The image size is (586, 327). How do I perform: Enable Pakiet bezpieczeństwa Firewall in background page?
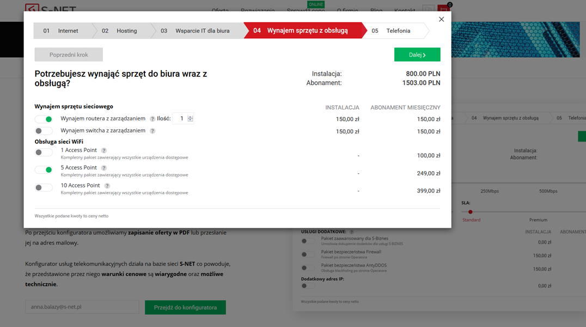tap(308, 255)
